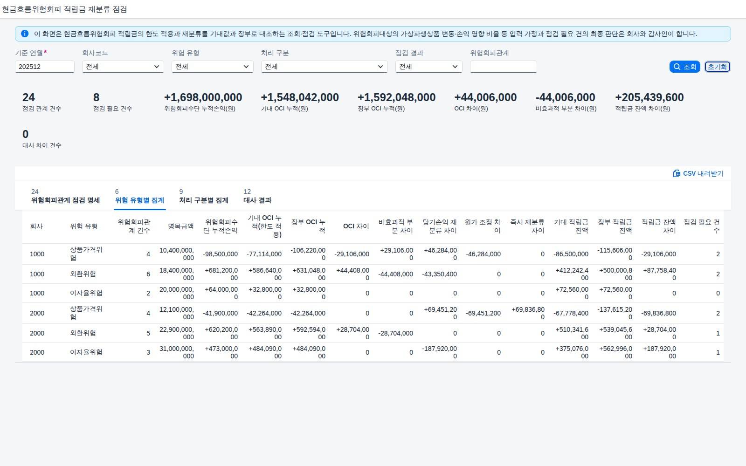Viewport: 746px width, 466px height.
Task: Focus the 기준 연월 input field
Action: [x=45, y=67]
